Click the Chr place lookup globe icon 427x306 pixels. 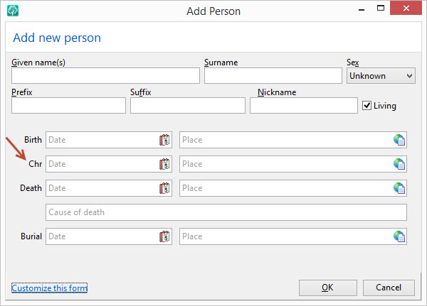pos(399,164)
